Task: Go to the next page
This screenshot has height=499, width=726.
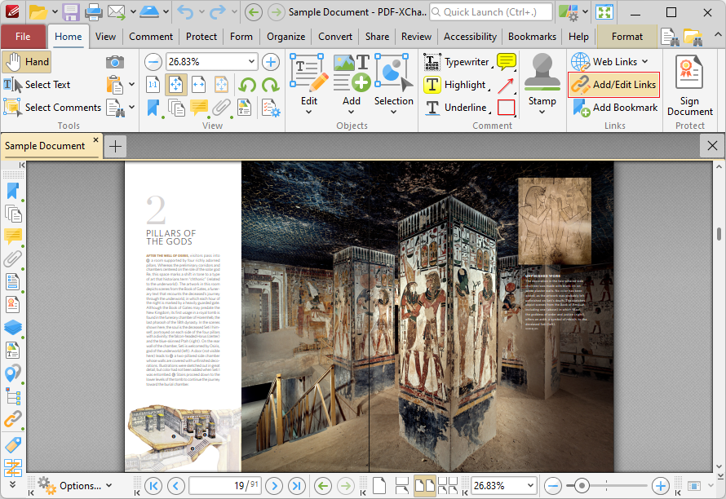Action: point(274,486)
